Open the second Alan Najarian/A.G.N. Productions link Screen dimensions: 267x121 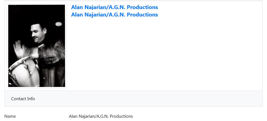[115, 15]
